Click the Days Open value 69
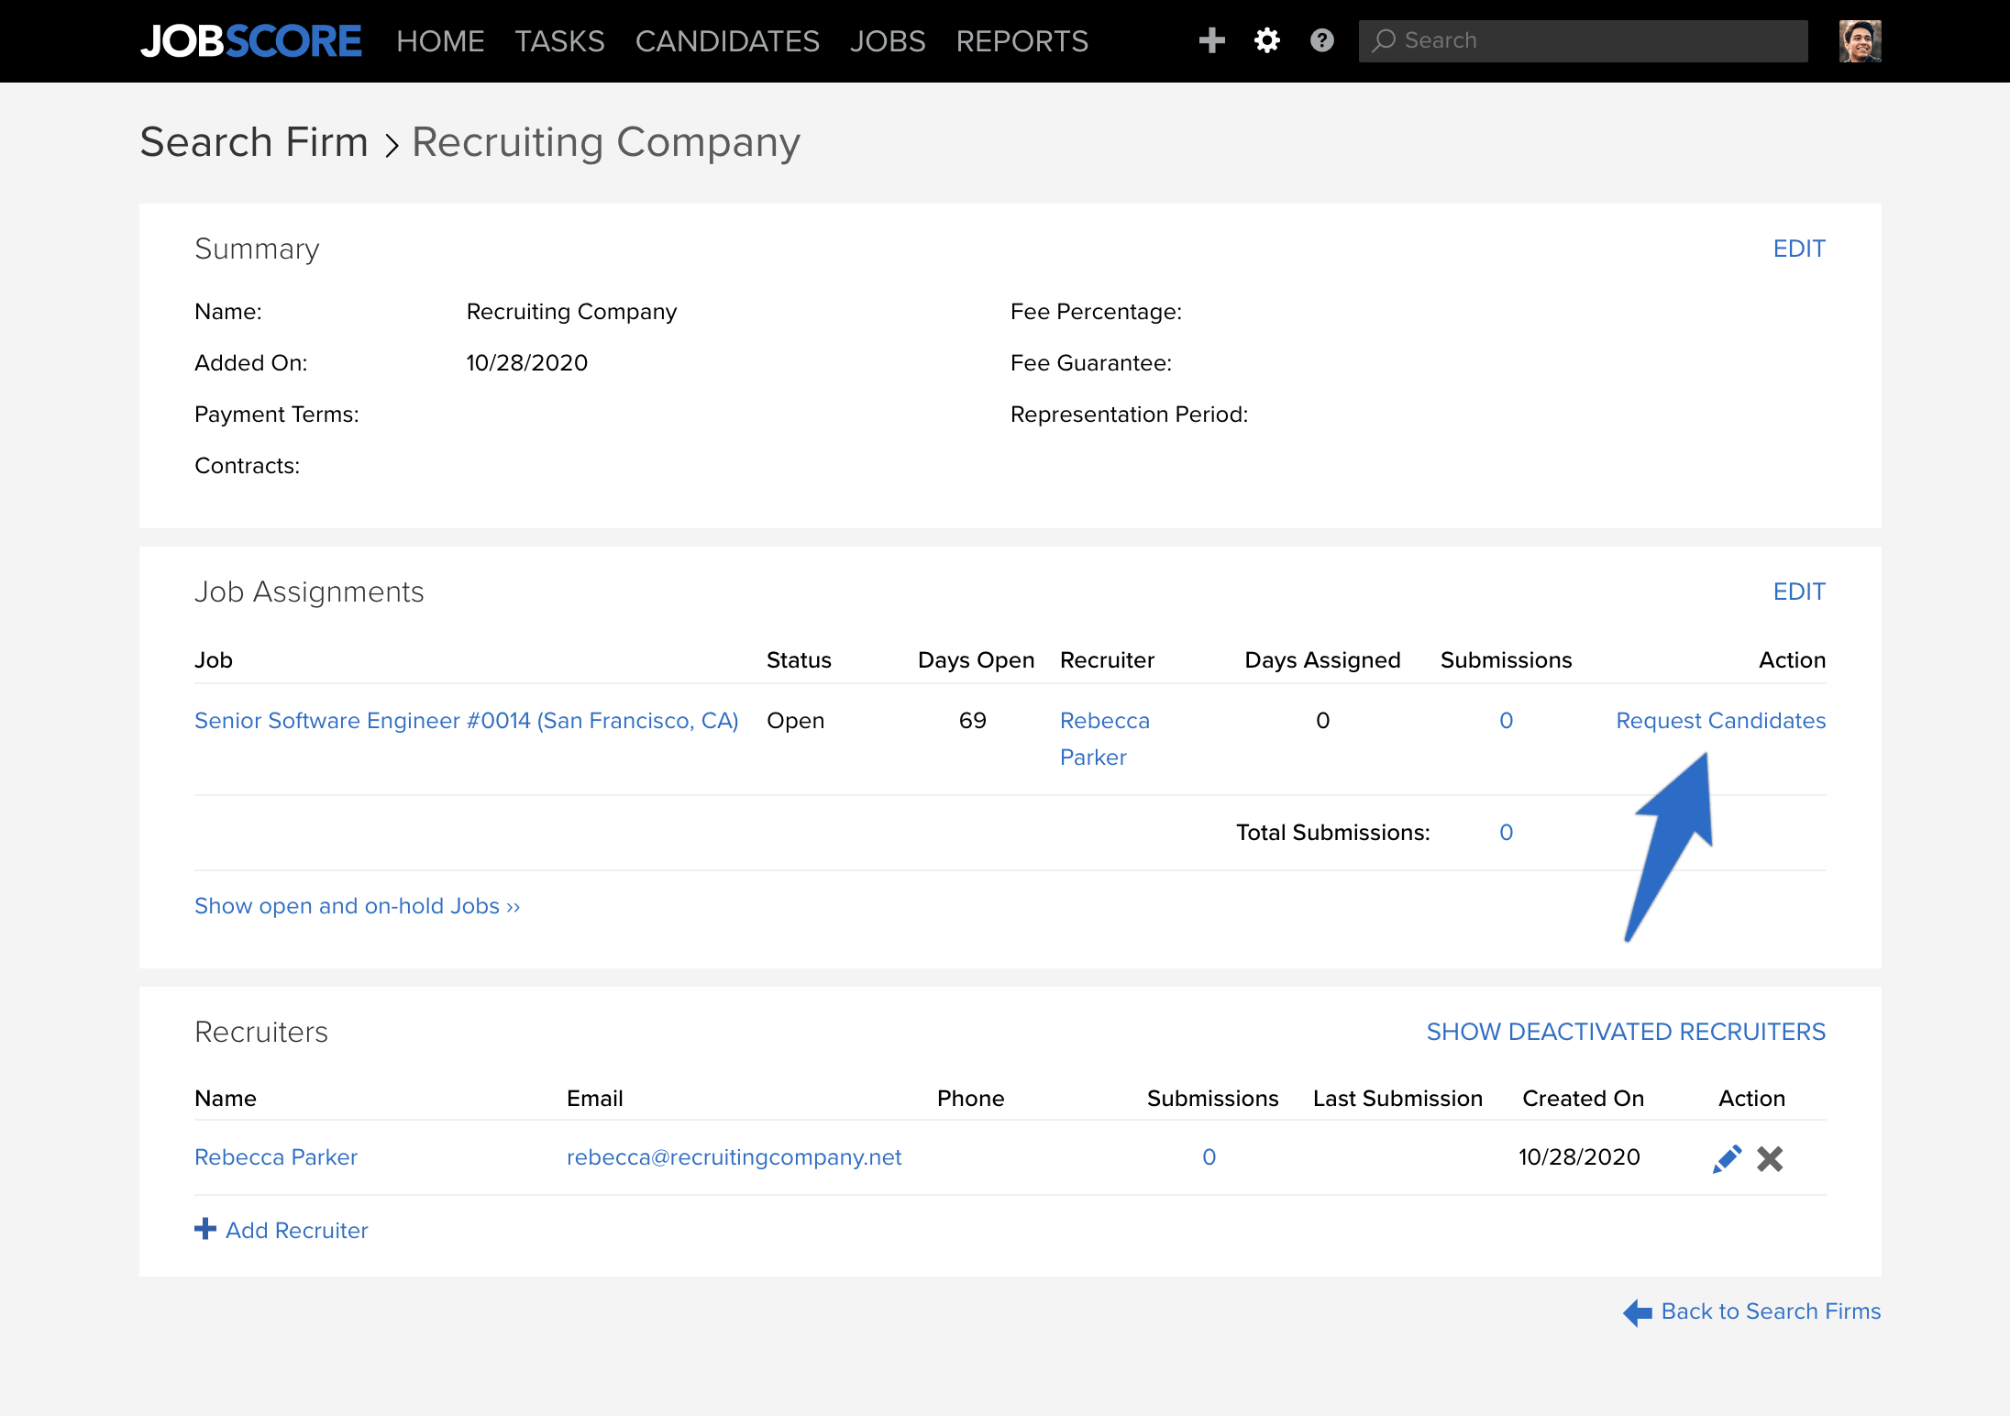Viewport: 2010px width, 1416px height. tap(973, 721)
